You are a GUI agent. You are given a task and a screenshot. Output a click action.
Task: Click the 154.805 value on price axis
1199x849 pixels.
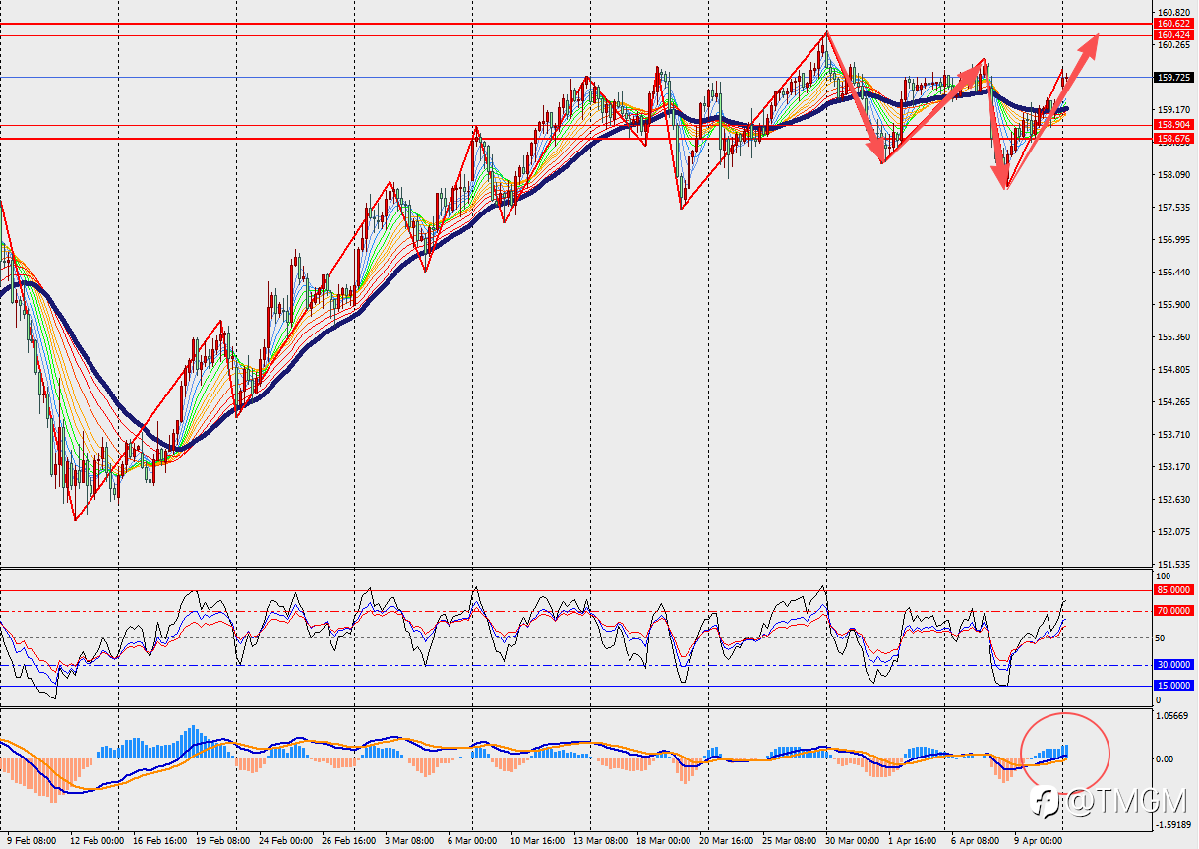click(1175, 370)
